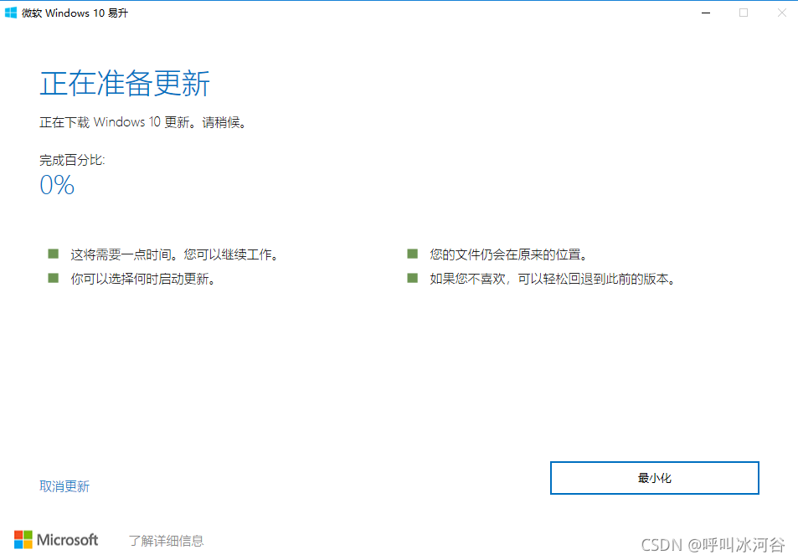The width and height of the screenshot is (798, 560).
Task: Click the Windows logo in title bar
Action: 11,13
